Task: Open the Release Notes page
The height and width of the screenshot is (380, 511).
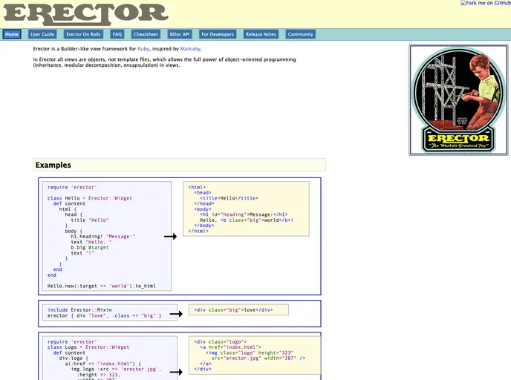Action: [x=261, y=34]
